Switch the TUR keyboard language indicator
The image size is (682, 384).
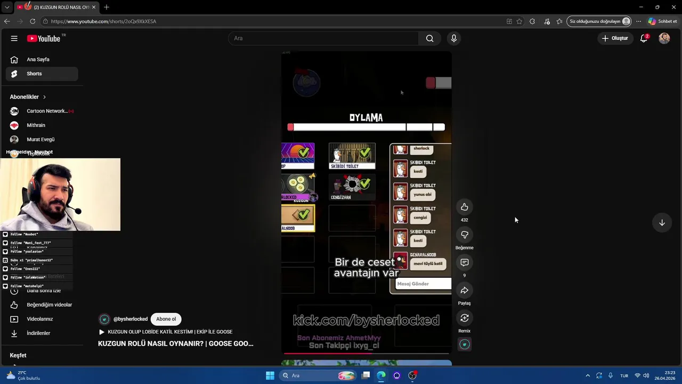click(x=624, y=375)
